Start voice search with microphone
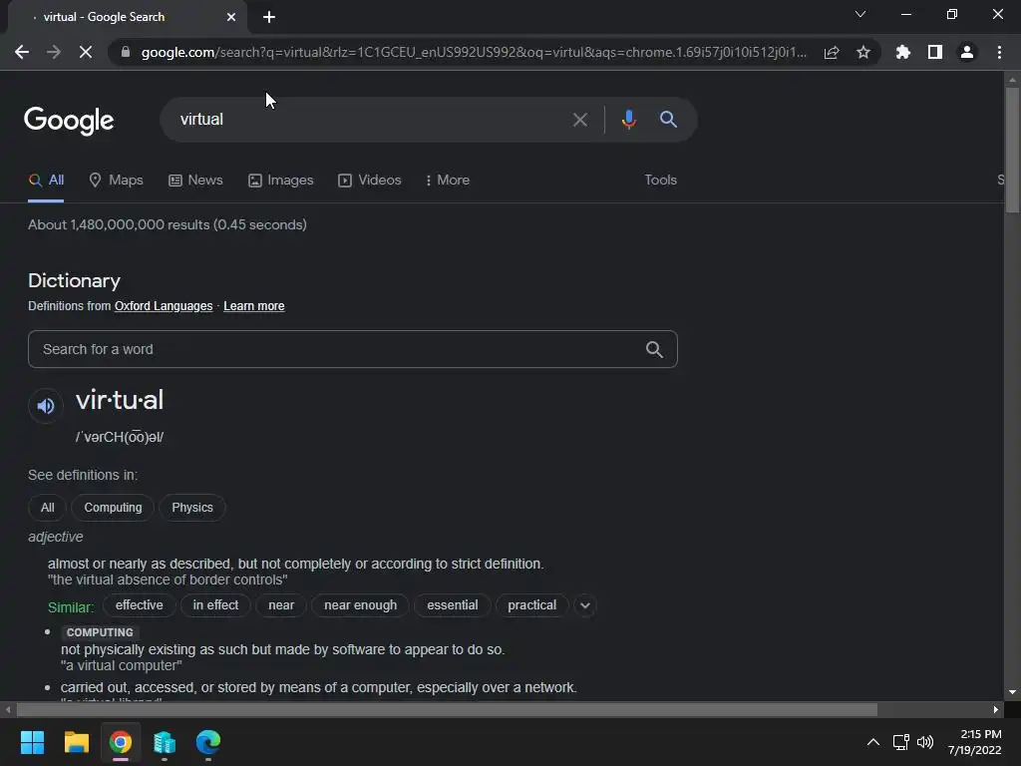 pos(628,120)
